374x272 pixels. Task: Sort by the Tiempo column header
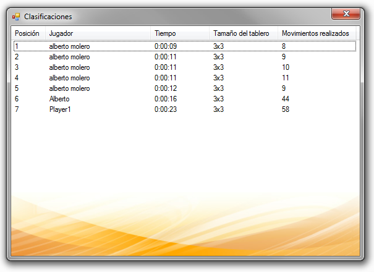(180, 33)
